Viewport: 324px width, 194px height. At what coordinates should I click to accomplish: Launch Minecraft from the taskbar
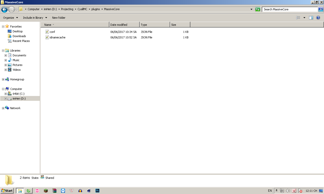click(x=46, y=191)
